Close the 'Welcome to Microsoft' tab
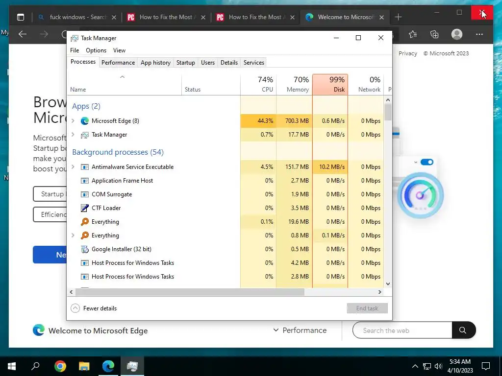The width and height of the screenshot is (502, 376). [381, 18]
